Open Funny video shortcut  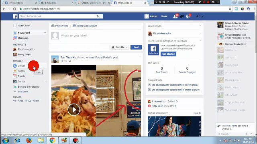pos(24,54)
